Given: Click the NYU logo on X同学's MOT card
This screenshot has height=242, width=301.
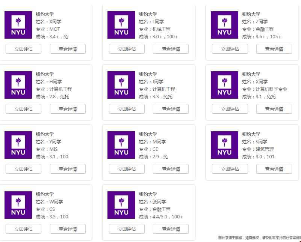Looking at the screenshot, I should tap(18, 25).
